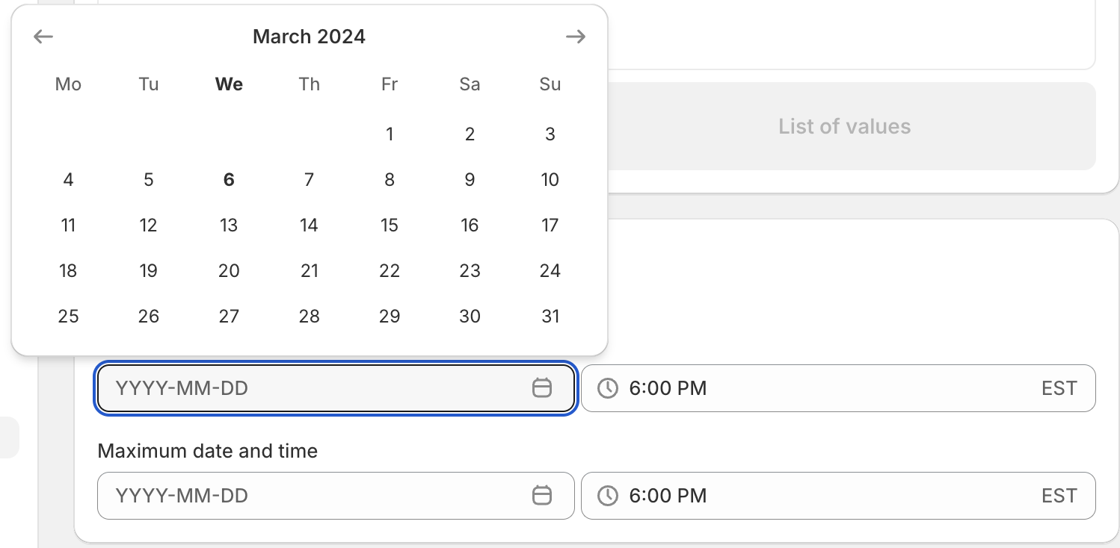The height and width of the screenshot is (548, 1120).
Task: Select the List of values option
Action: tap(844, 126)
